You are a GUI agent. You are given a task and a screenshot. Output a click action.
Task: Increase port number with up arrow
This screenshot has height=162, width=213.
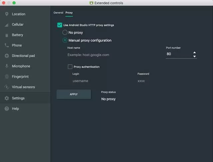coord(194,52)
